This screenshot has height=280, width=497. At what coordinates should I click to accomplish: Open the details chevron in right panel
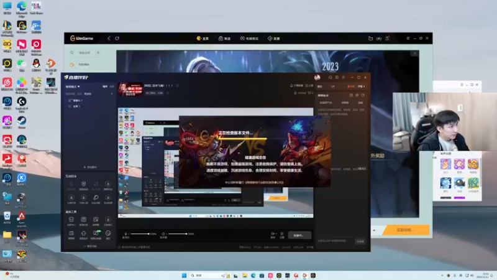click(362, 86)
